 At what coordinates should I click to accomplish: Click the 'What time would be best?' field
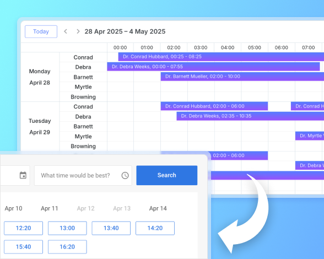tap(83, 175)
